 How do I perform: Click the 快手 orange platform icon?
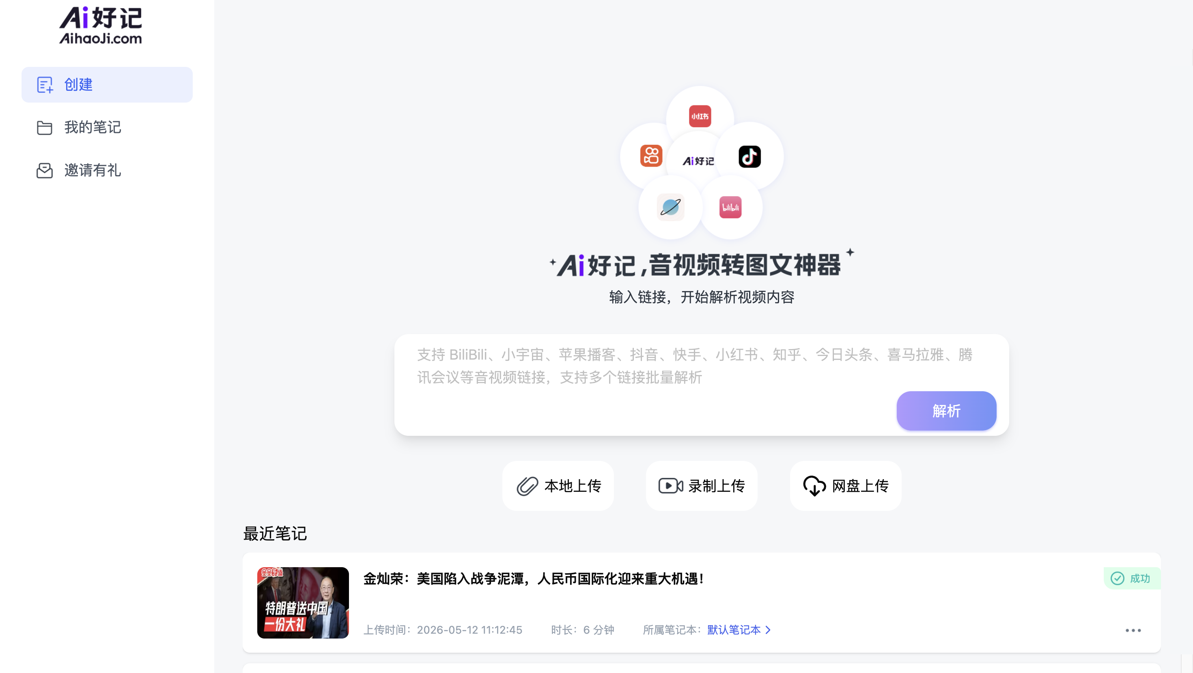pos(651,156)
